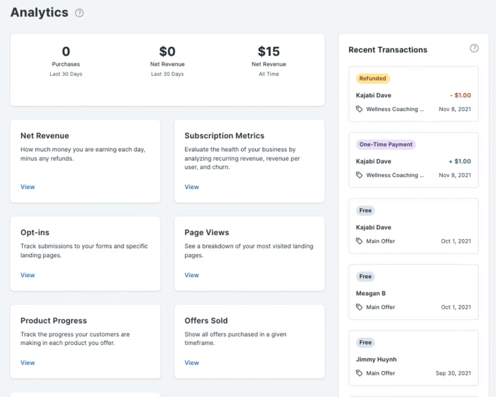This screenshot has height=397, width=496.
Task: Open the Recent Transactions help icon
Action: [474, 48]
